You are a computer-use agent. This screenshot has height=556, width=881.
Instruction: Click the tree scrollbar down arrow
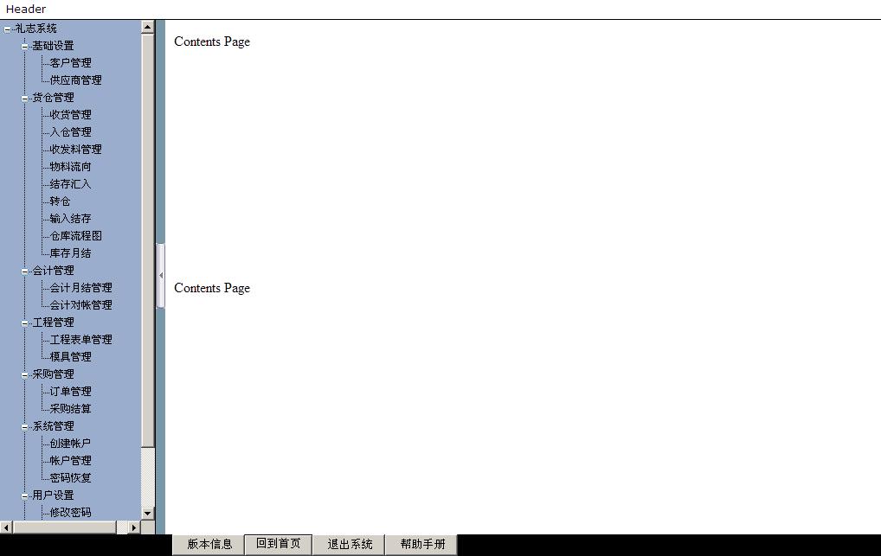[147, 514]
